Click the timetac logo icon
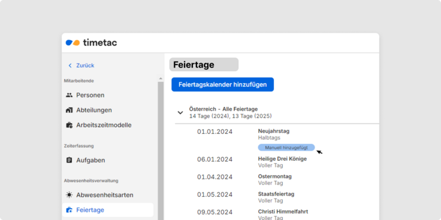441x220 pixels. [73, 42]
